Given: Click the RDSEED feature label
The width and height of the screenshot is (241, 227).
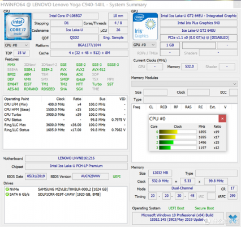Looking at the screenshot, I should (x=48, y=89).
